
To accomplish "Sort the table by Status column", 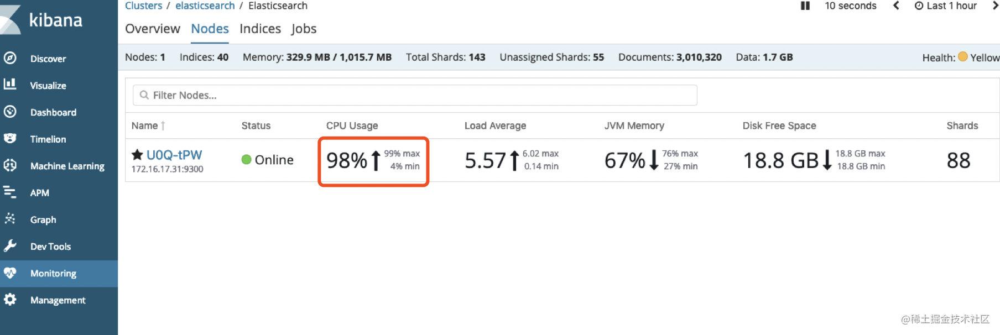I will click(x=256, y=126).
